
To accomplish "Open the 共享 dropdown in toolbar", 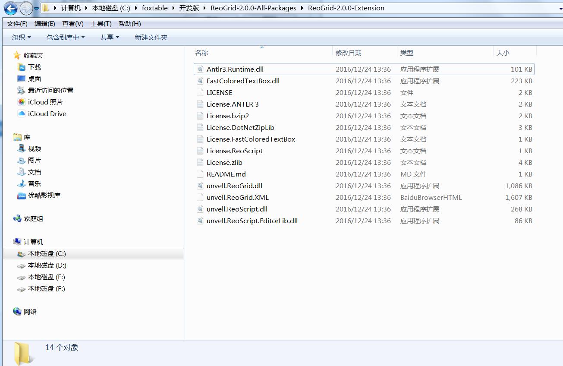I will (x=110, y=38).
